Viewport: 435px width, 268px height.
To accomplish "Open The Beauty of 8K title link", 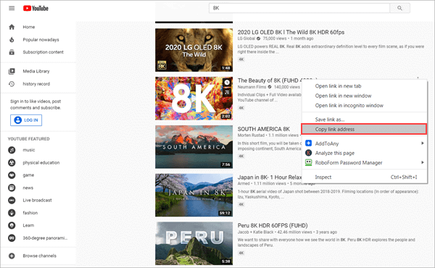I will tap(270, 80).
